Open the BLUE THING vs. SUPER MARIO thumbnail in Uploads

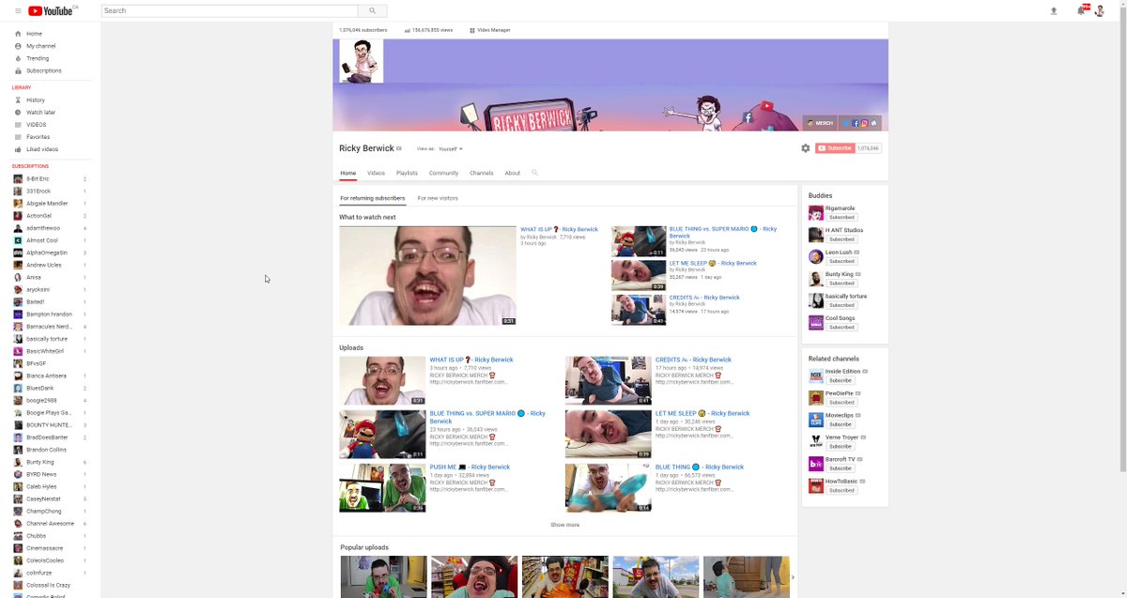coord(382,434)
